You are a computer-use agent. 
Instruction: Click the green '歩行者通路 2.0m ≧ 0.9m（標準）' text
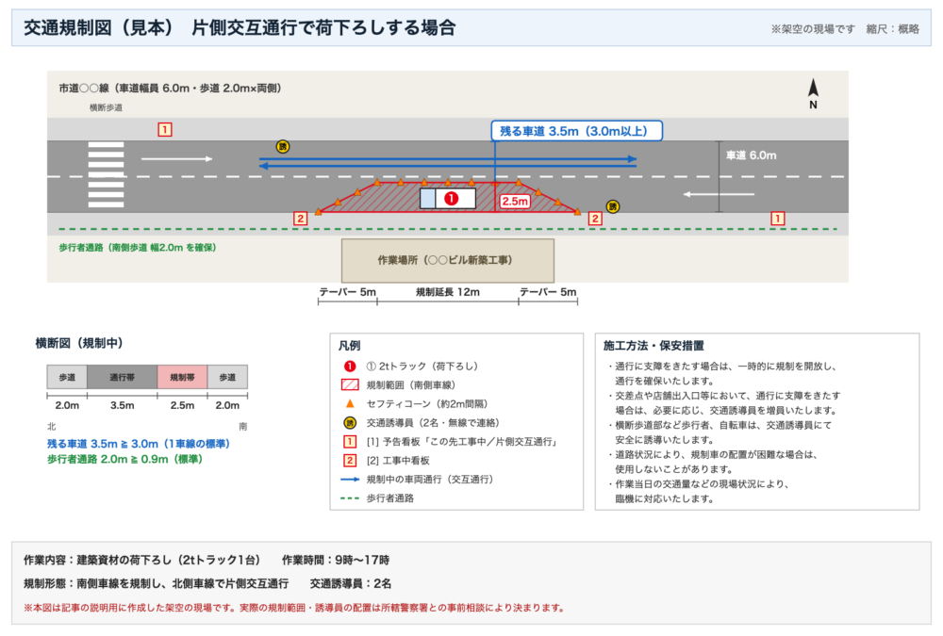pyautogui.click(x=125, y=459)
